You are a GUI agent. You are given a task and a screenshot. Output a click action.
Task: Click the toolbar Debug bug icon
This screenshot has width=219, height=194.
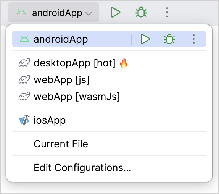141,13
